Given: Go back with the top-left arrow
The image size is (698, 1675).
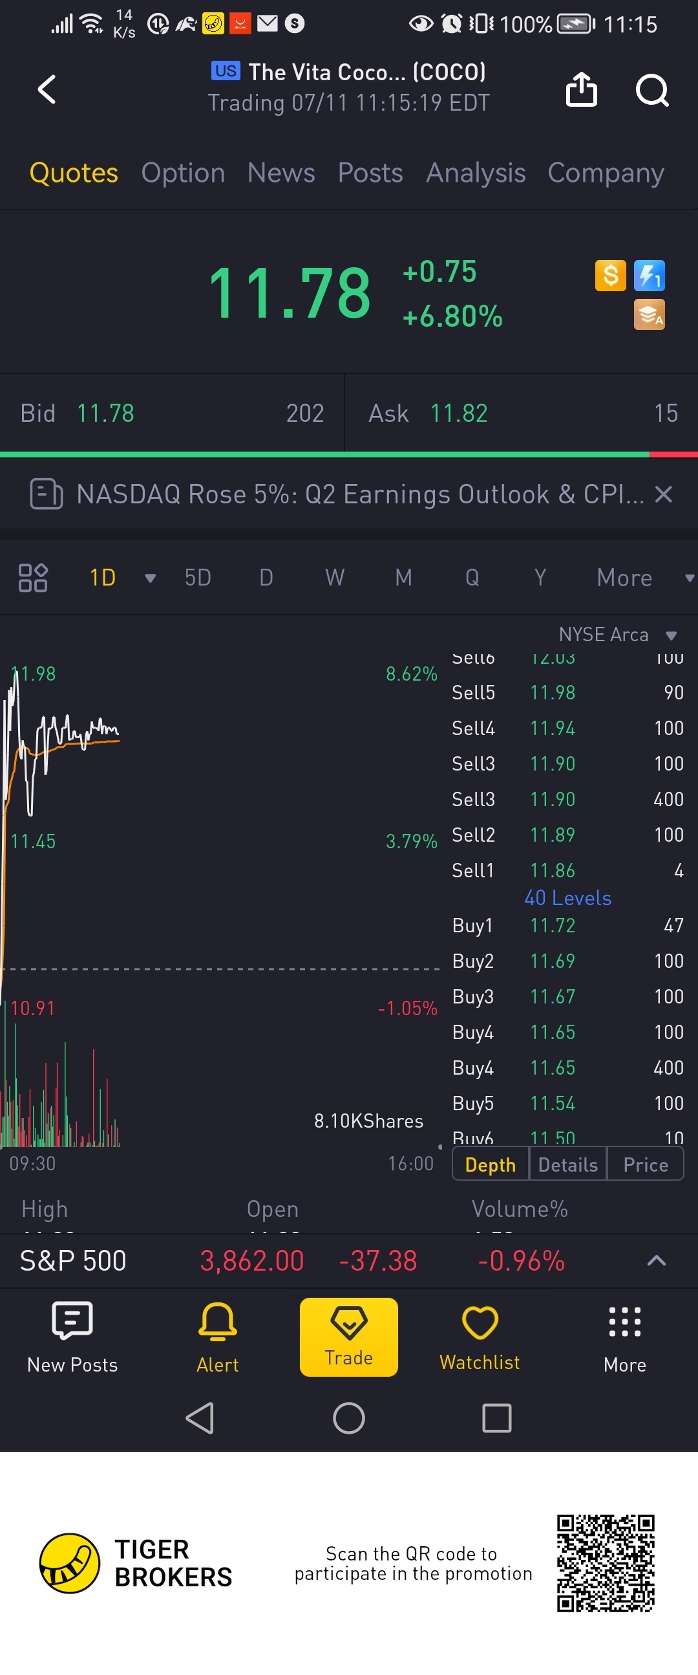Looking at the screenshot, I should coord(47,89).
